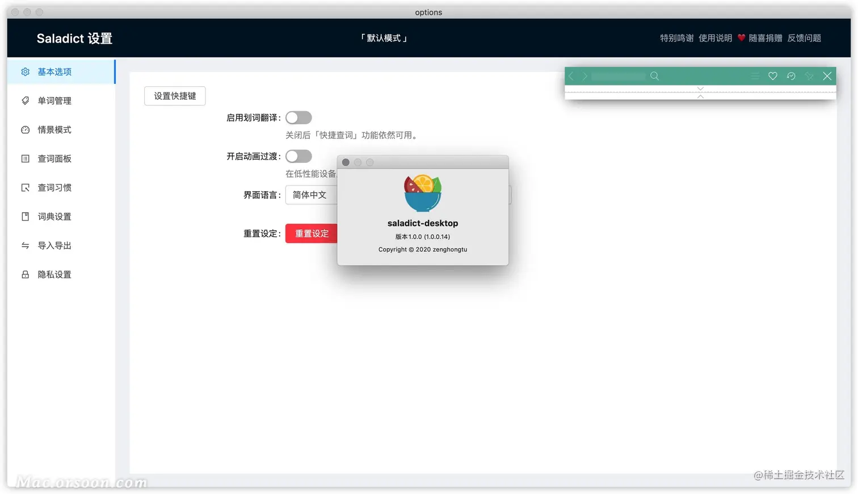Open the history clock icon in dict panel

[x=791, y=76]
